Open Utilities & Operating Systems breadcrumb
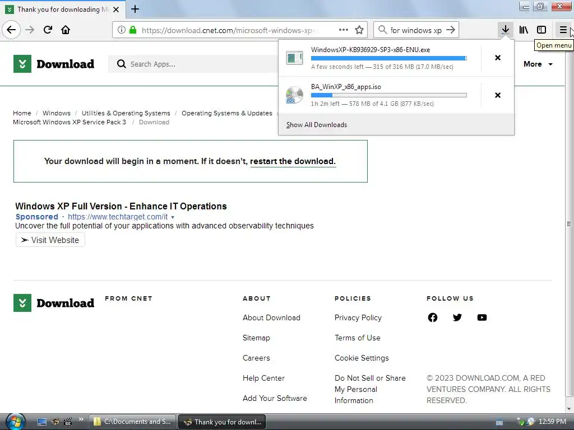The image size is (574, 430). 126,113
